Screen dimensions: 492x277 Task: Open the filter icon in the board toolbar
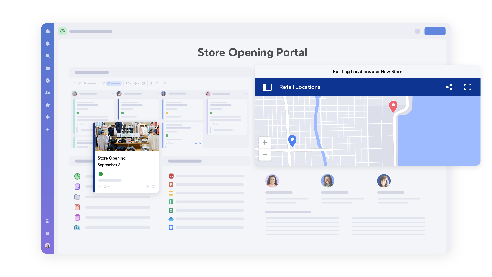point(103,83)
